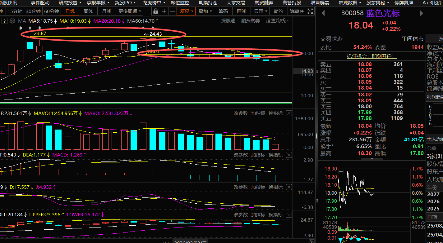The image size is (443, 243).
Task: Click the 换手 6.65% value
Action: pos(364,146)
